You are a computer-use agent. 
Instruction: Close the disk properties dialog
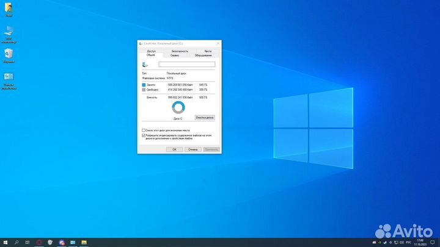(218, 43)
